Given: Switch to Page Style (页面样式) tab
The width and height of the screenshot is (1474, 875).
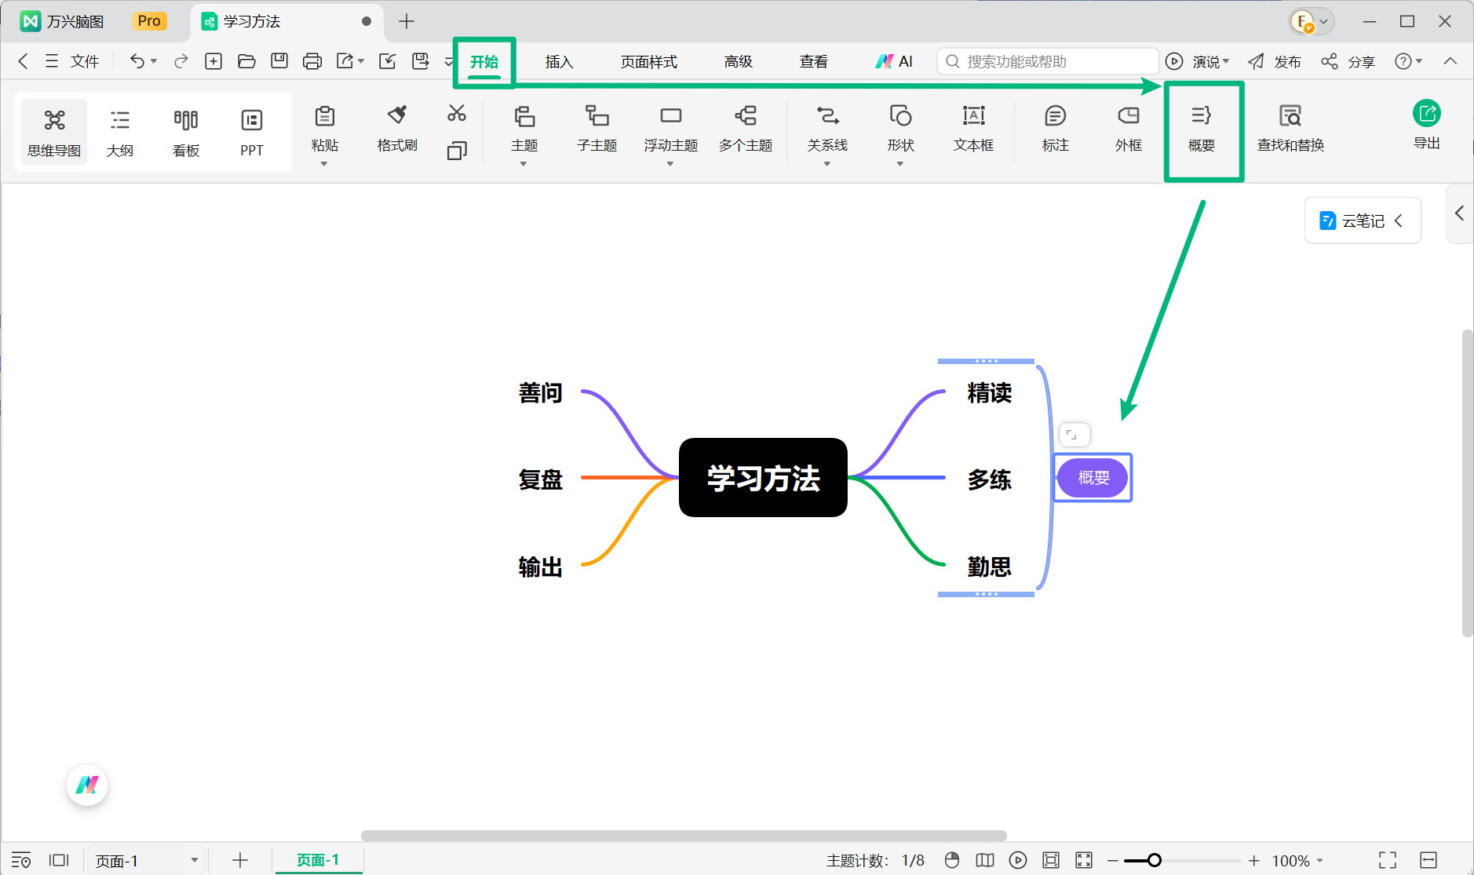Looking at the screenshot, I should click(x=649, y=61).
